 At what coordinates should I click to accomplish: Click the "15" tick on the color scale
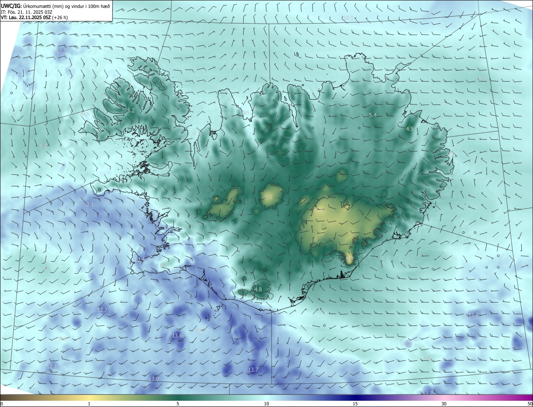[x=355, y=404]
